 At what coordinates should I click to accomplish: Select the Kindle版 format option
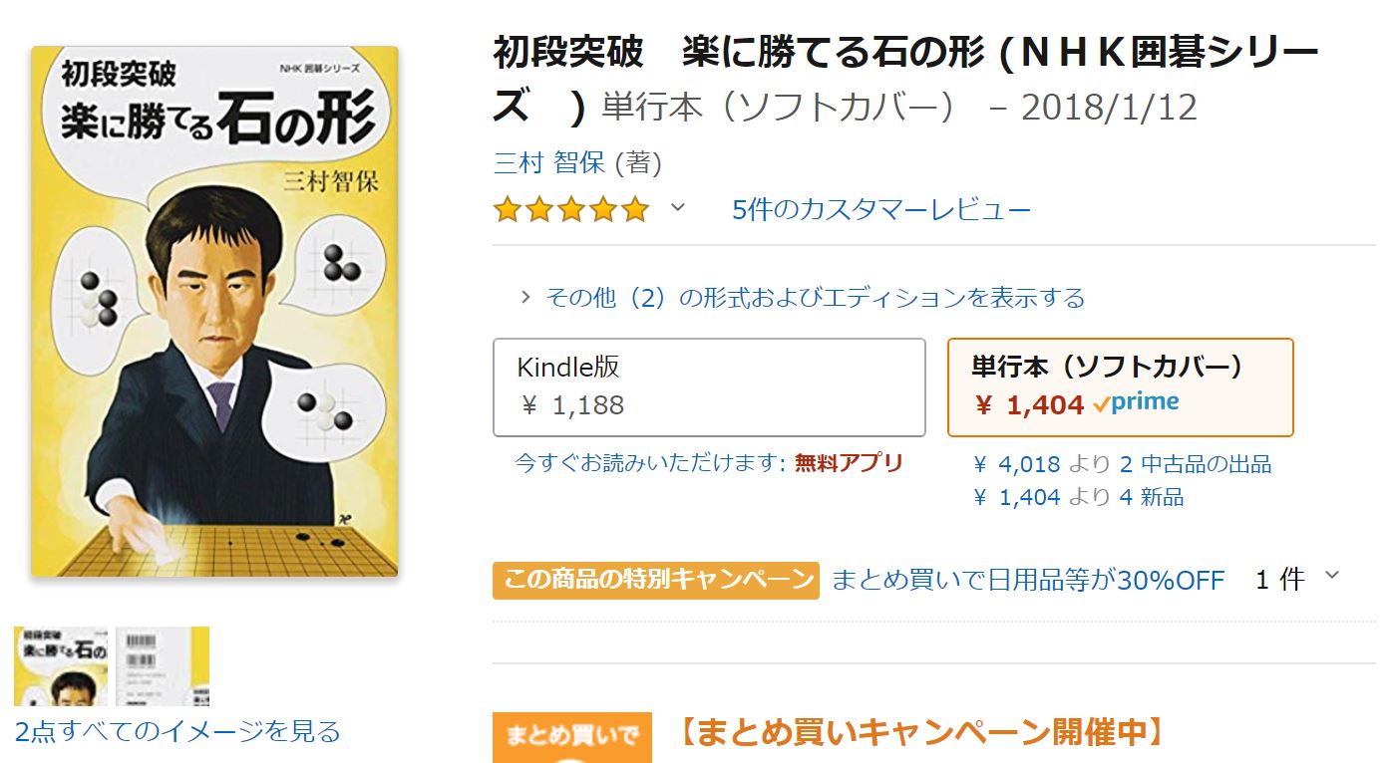point(709,386)
